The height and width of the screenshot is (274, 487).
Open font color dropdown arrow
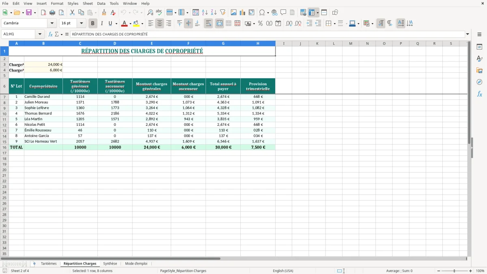click(x=130, y=24)
